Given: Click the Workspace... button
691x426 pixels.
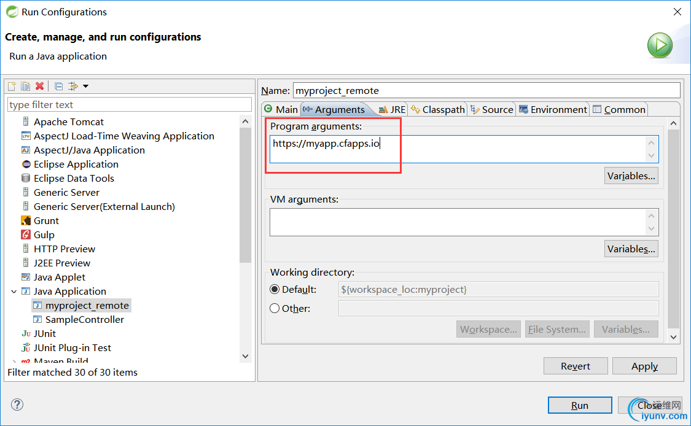Looking at the screenshot, I should [x=488, y=329].
